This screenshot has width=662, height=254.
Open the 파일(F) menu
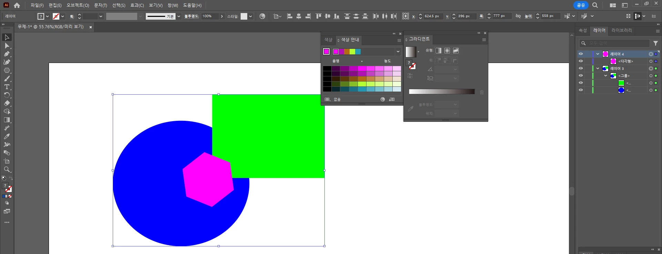click(x=37, y=5)
